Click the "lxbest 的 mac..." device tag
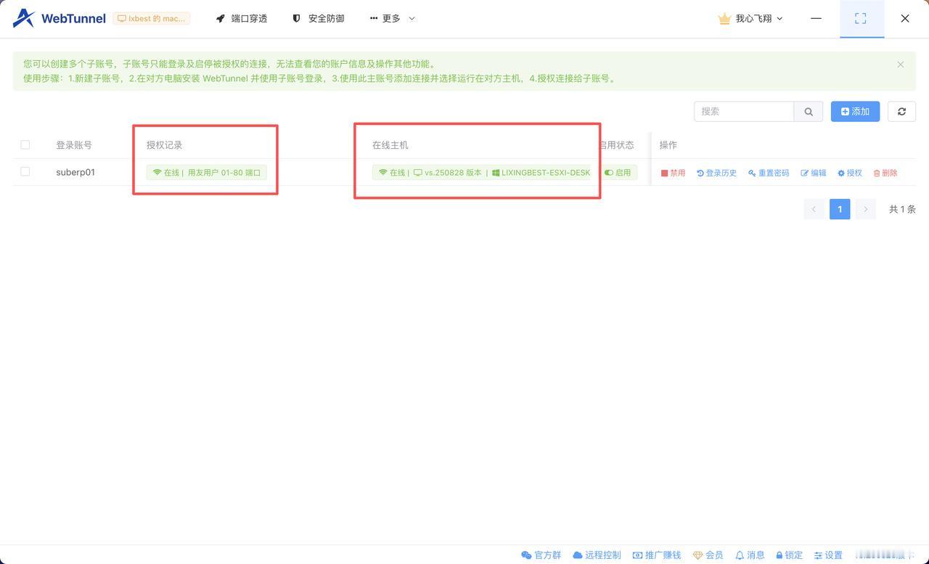929x564 pixels. click(x=152, y=18)
